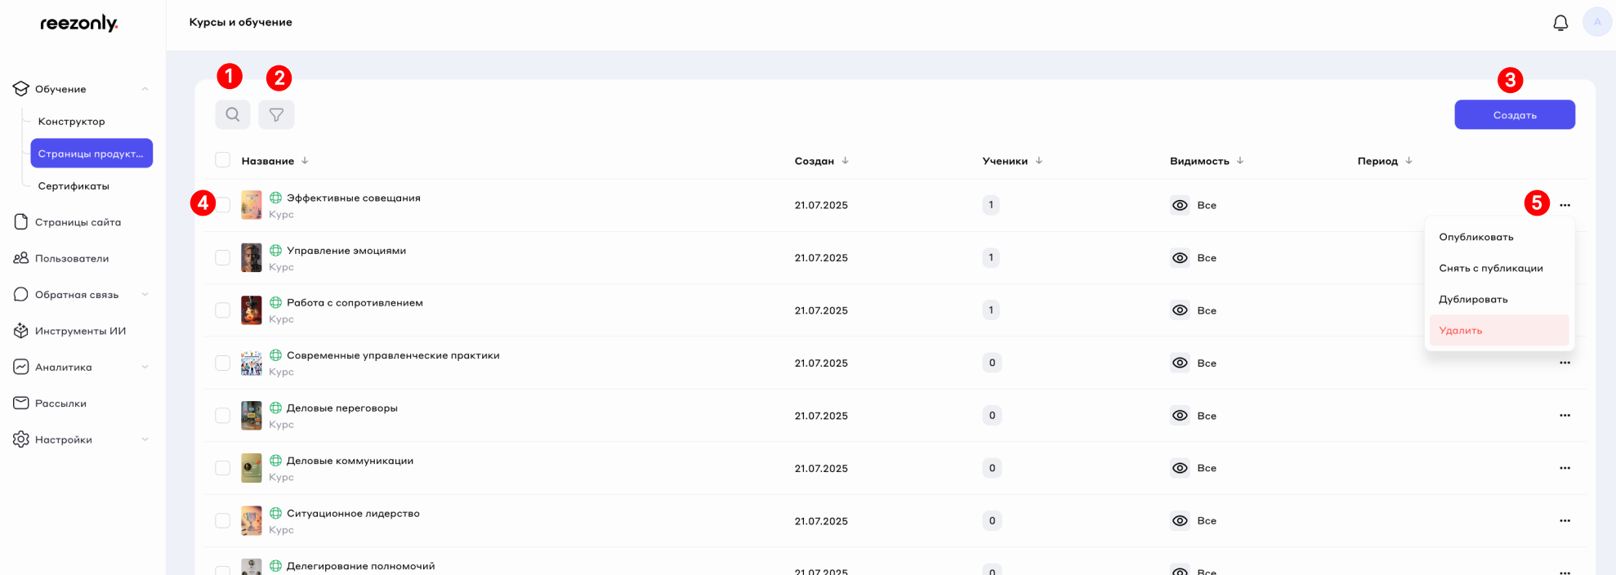1616x575 pixels.
Task: Expand the Аналитика sidebar section
Action: pyautogui.click(x=145, y=368)
